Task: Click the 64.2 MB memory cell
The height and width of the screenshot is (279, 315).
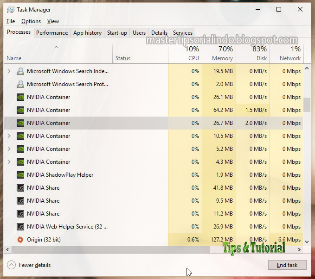Action: [x=219, y=110]
